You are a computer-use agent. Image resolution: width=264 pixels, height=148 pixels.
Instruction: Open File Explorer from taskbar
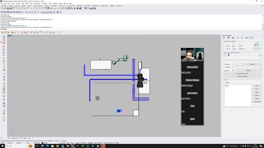[x=57, y=146]
